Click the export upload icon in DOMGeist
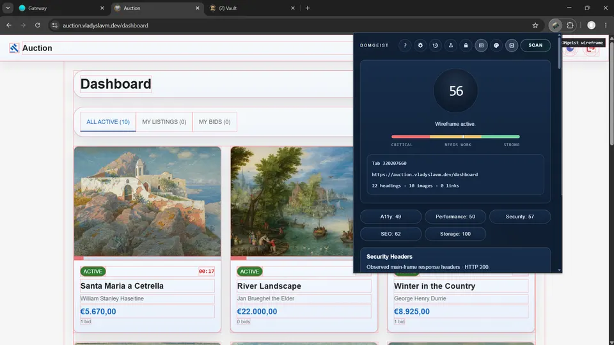The height and width of the screenshot is (345, 614). tap(451, 45)
